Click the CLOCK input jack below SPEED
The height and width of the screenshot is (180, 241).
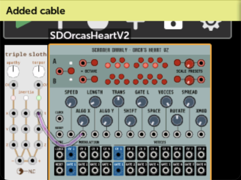pos(59,118)
